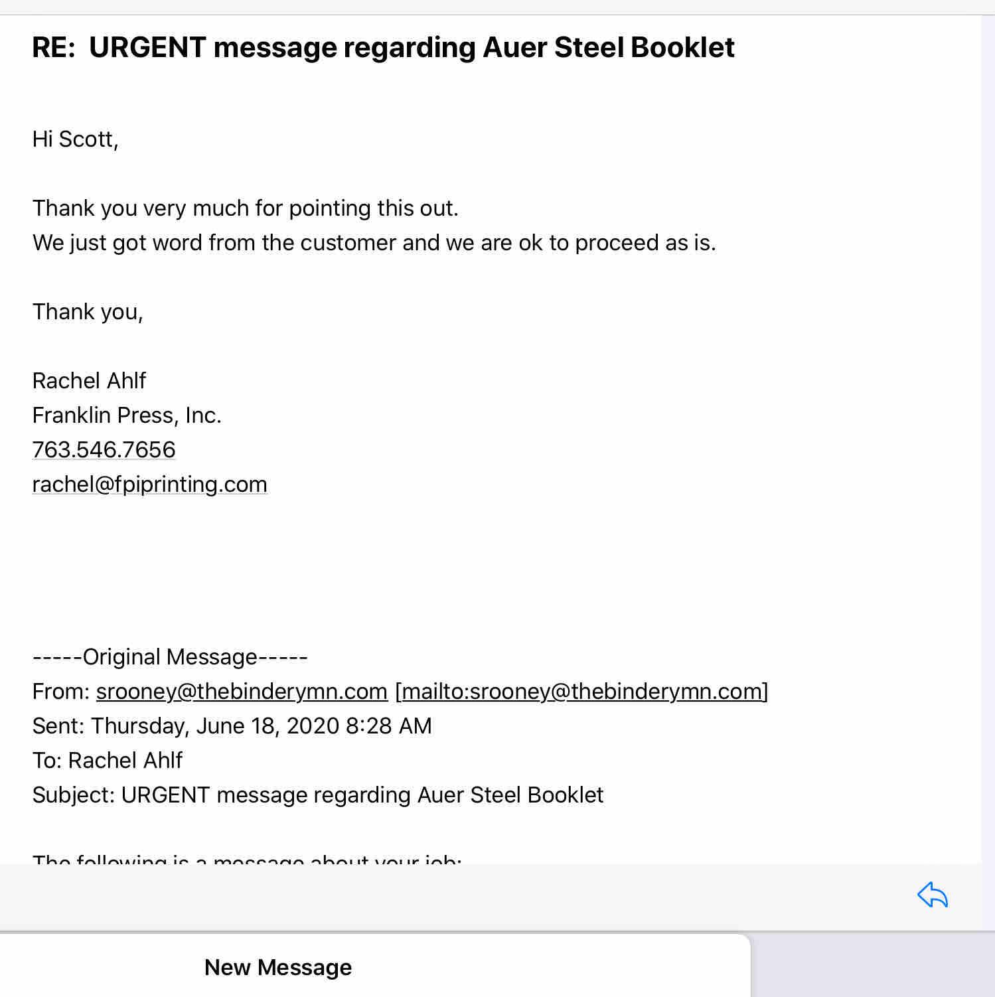Click the cut-off 'The following is a message' line

coord(247,858)
